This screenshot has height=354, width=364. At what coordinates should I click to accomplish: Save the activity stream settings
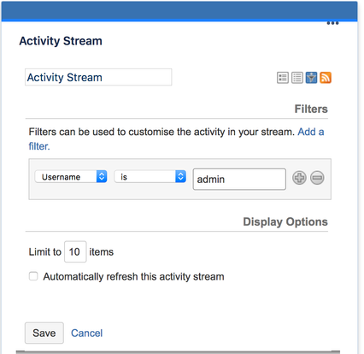click(x=44, y=333)
